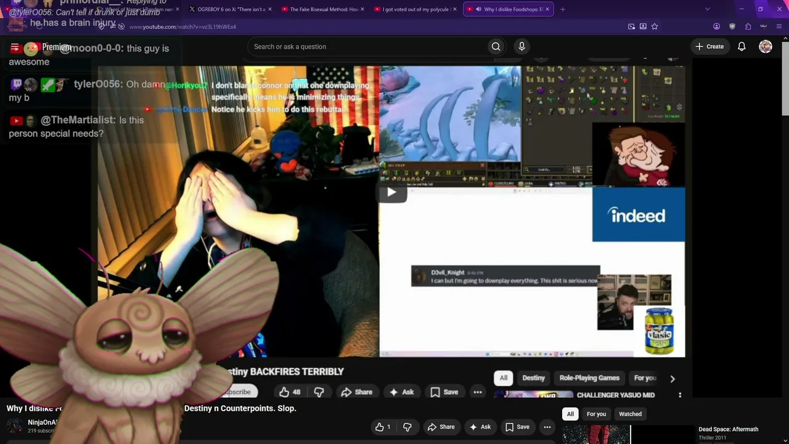Expand the browser tab list dropdown
789x444 pixels.
707,9
